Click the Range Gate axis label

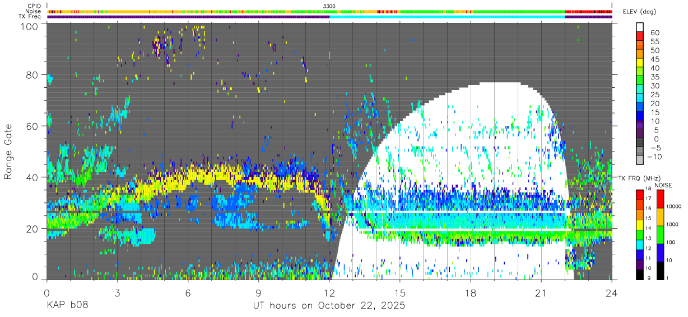[x=8, y=152]
